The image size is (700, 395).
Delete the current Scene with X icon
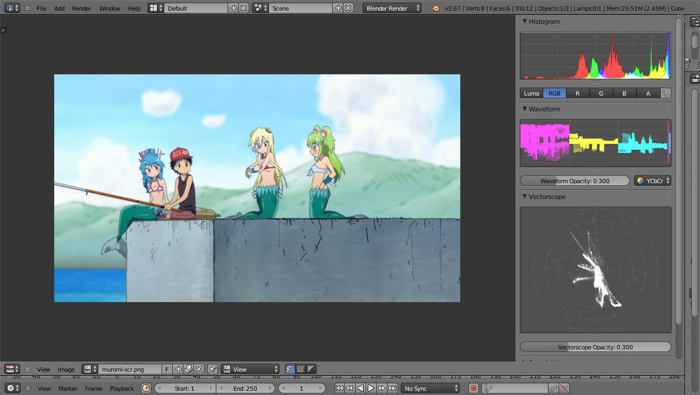348,8
